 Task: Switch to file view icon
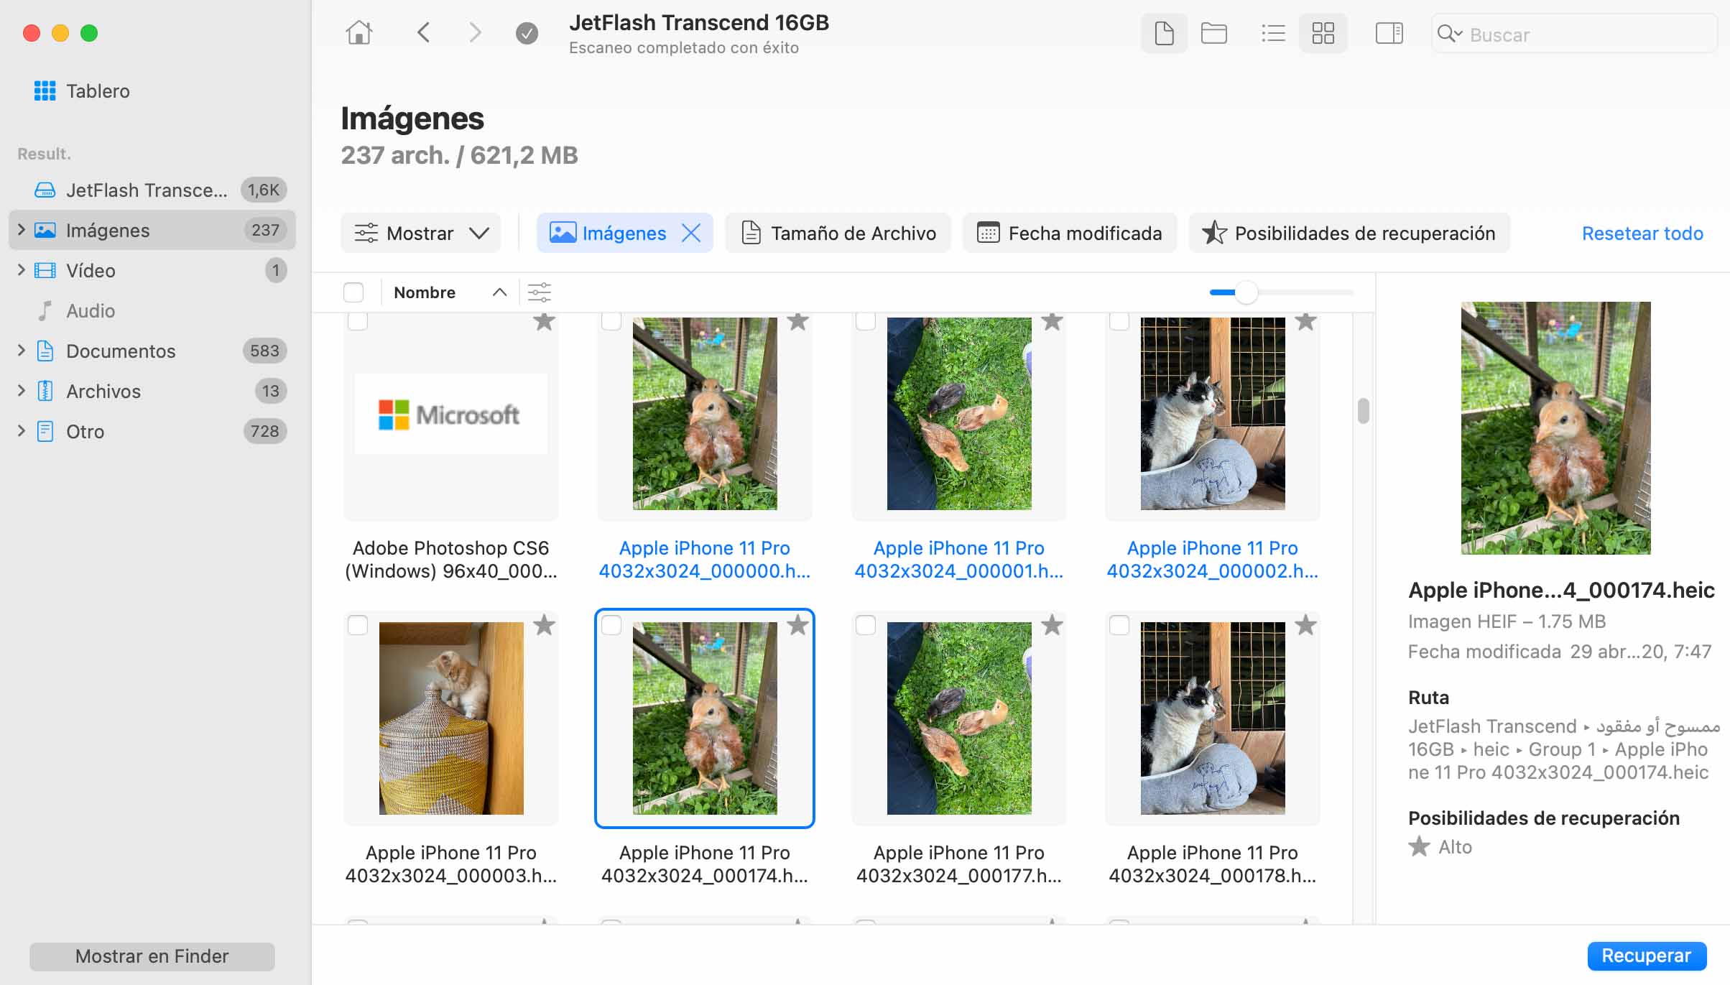click(x=1164, y=33)
